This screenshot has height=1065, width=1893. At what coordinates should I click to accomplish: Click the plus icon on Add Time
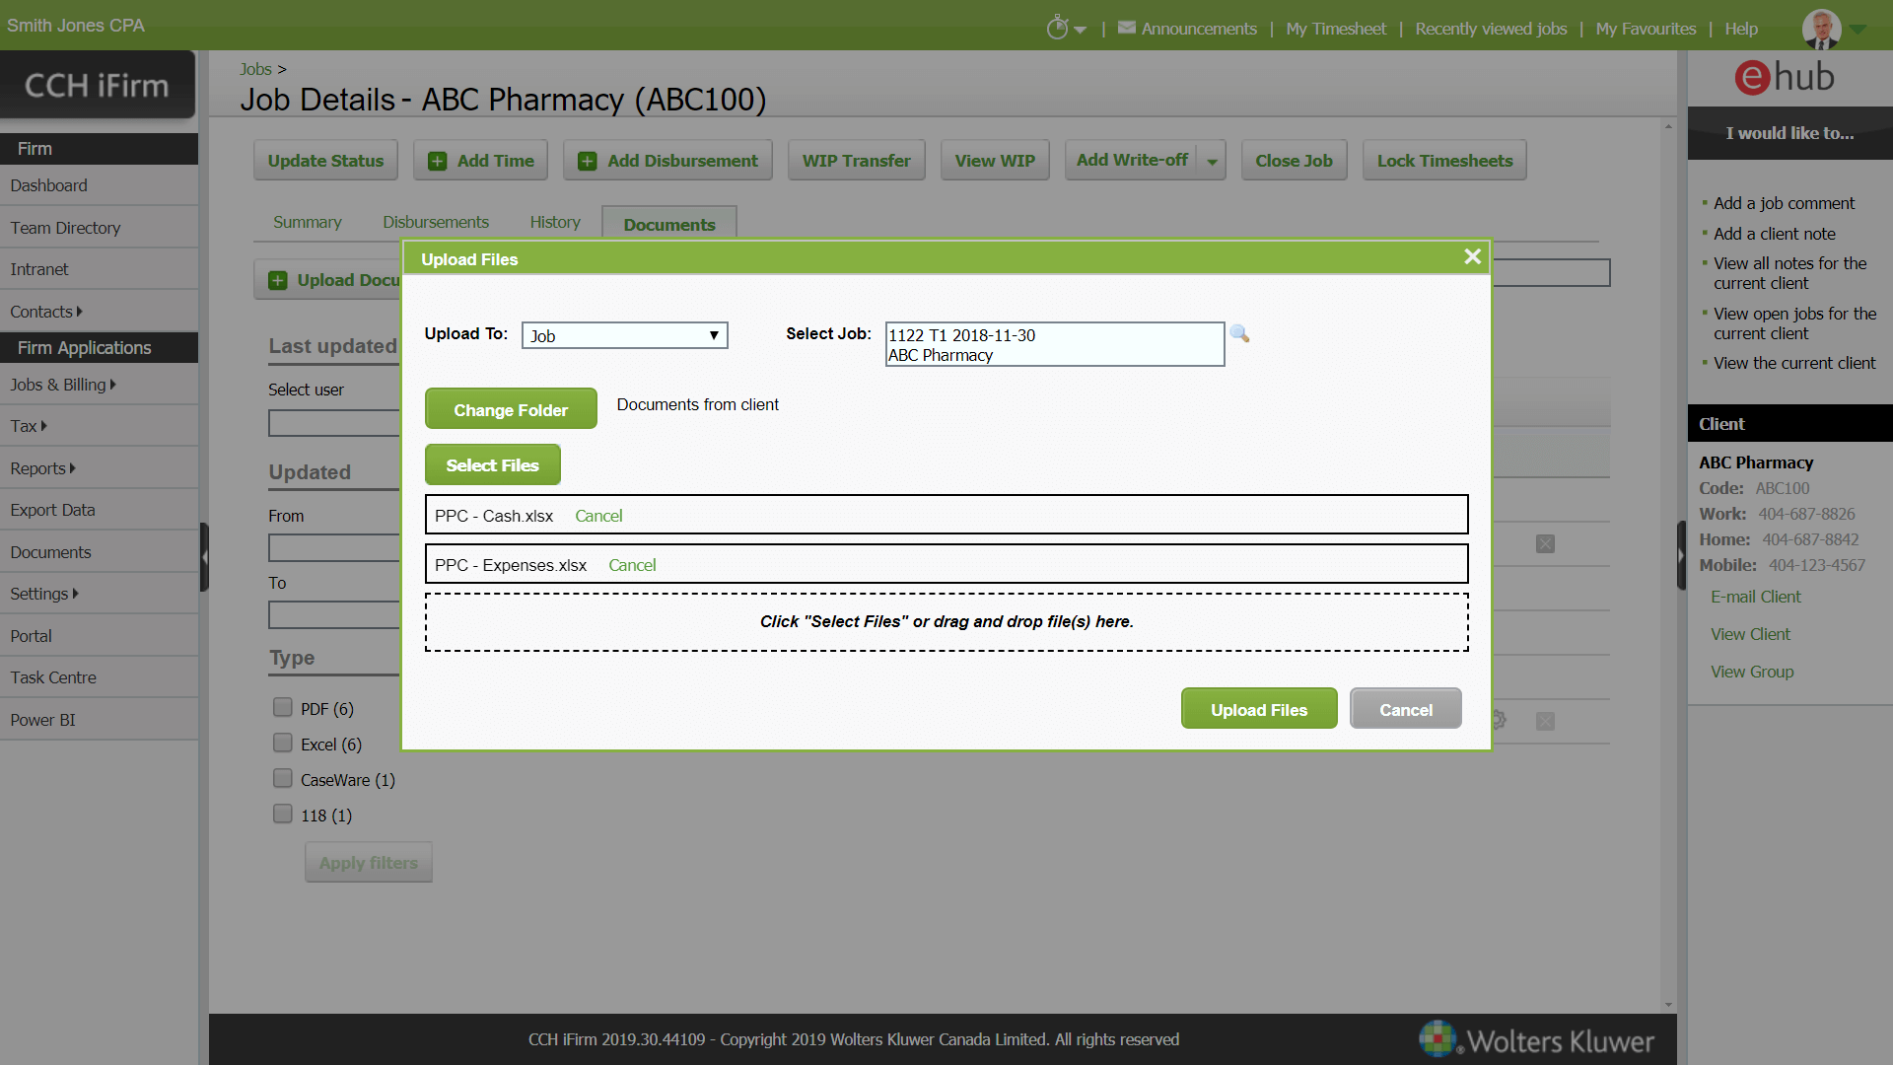437,161
